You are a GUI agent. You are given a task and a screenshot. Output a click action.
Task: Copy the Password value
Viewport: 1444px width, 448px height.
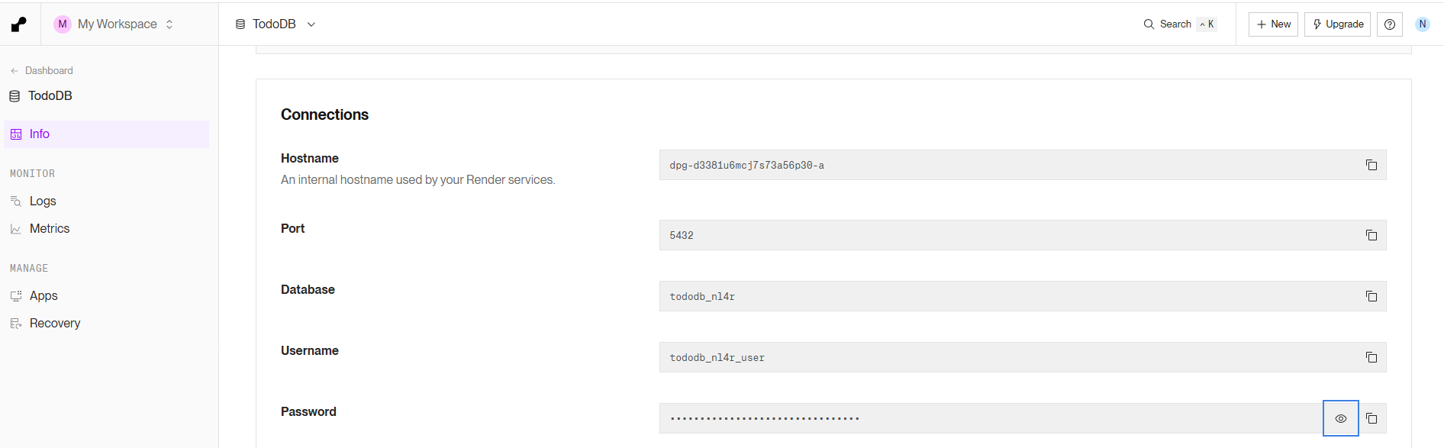pyautogui.click(x=1371, y=418)
